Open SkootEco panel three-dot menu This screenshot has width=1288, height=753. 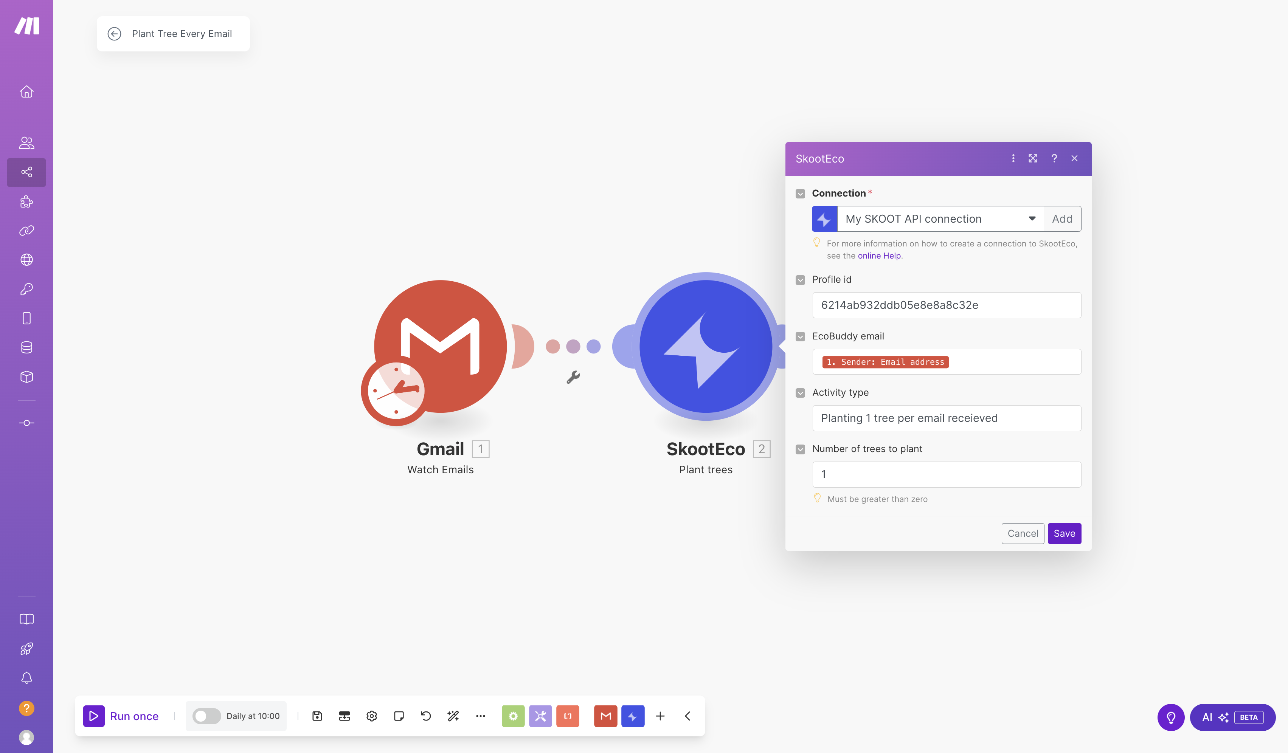[1013, 158]
